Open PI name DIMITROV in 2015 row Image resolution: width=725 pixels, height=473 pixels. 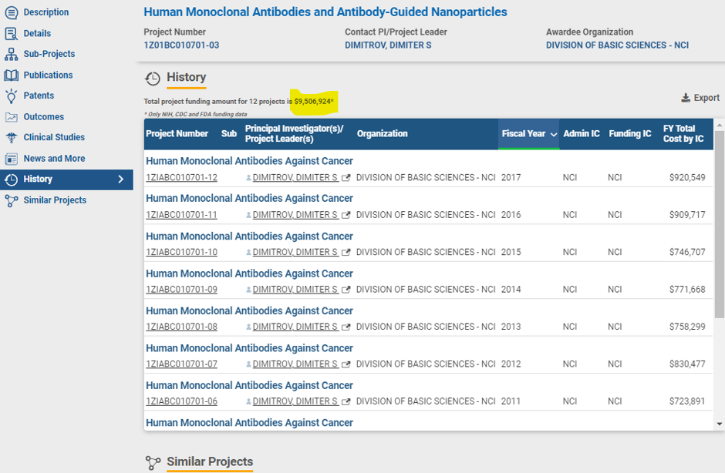(x=295, y=252)
